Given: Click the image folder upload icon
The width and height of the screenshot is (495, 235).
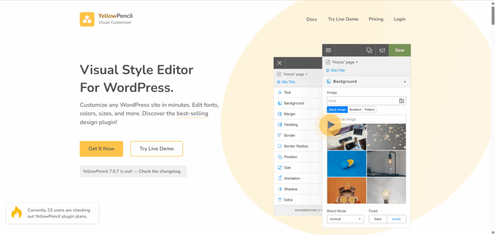Looking at the screenshot, I should (x=401, y=101).
